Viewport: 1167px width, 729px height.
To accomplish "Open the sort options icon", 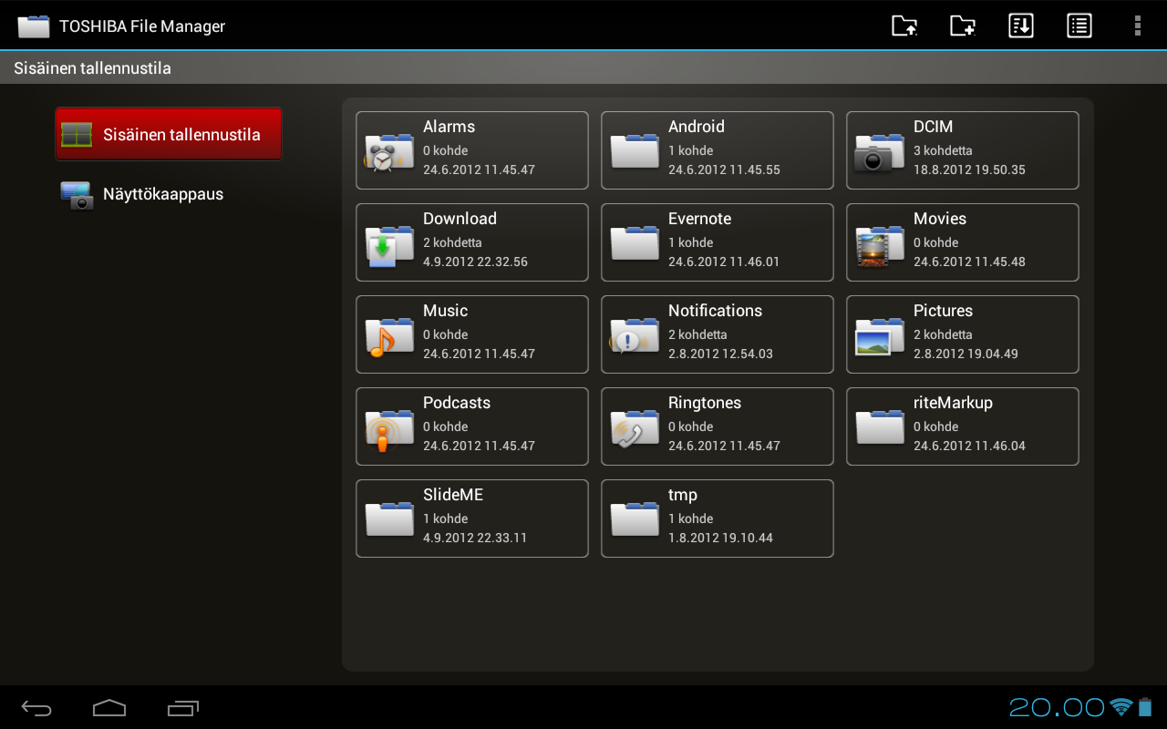I will (1021, 26).
